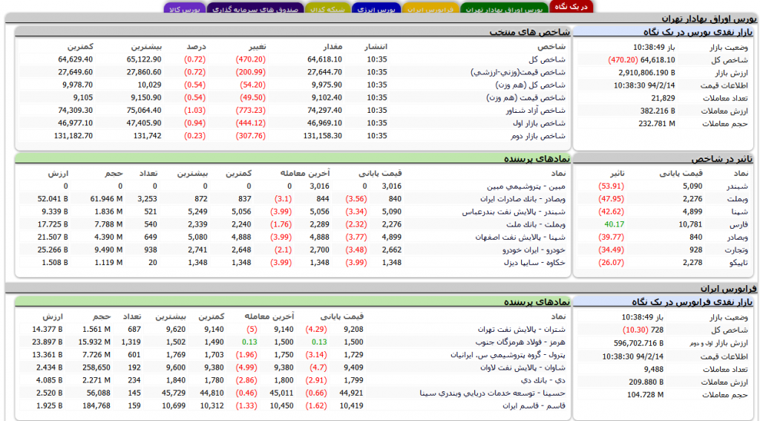Image resolution: width=760 pixels, height=421 pixels.
Task: Go to the شبکه کدال tab
Action: click(x=327, y=10)
